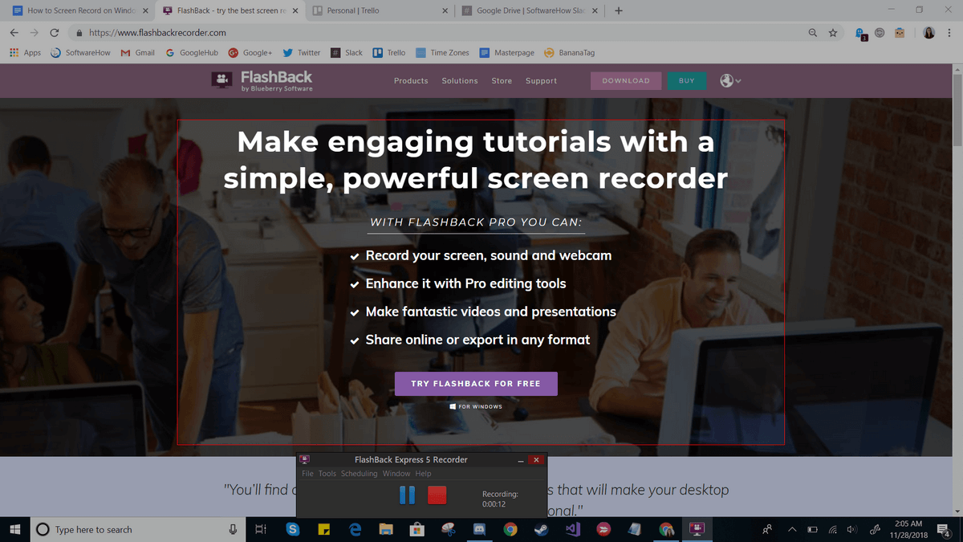This screenshot has height=542, width=963.
Task: Open the Trello bookmark
Action: [389, 53]
